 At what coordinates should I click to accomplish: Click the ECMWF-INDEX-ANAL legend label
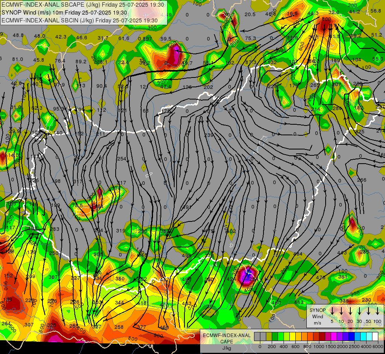click(x=227, y=336)
